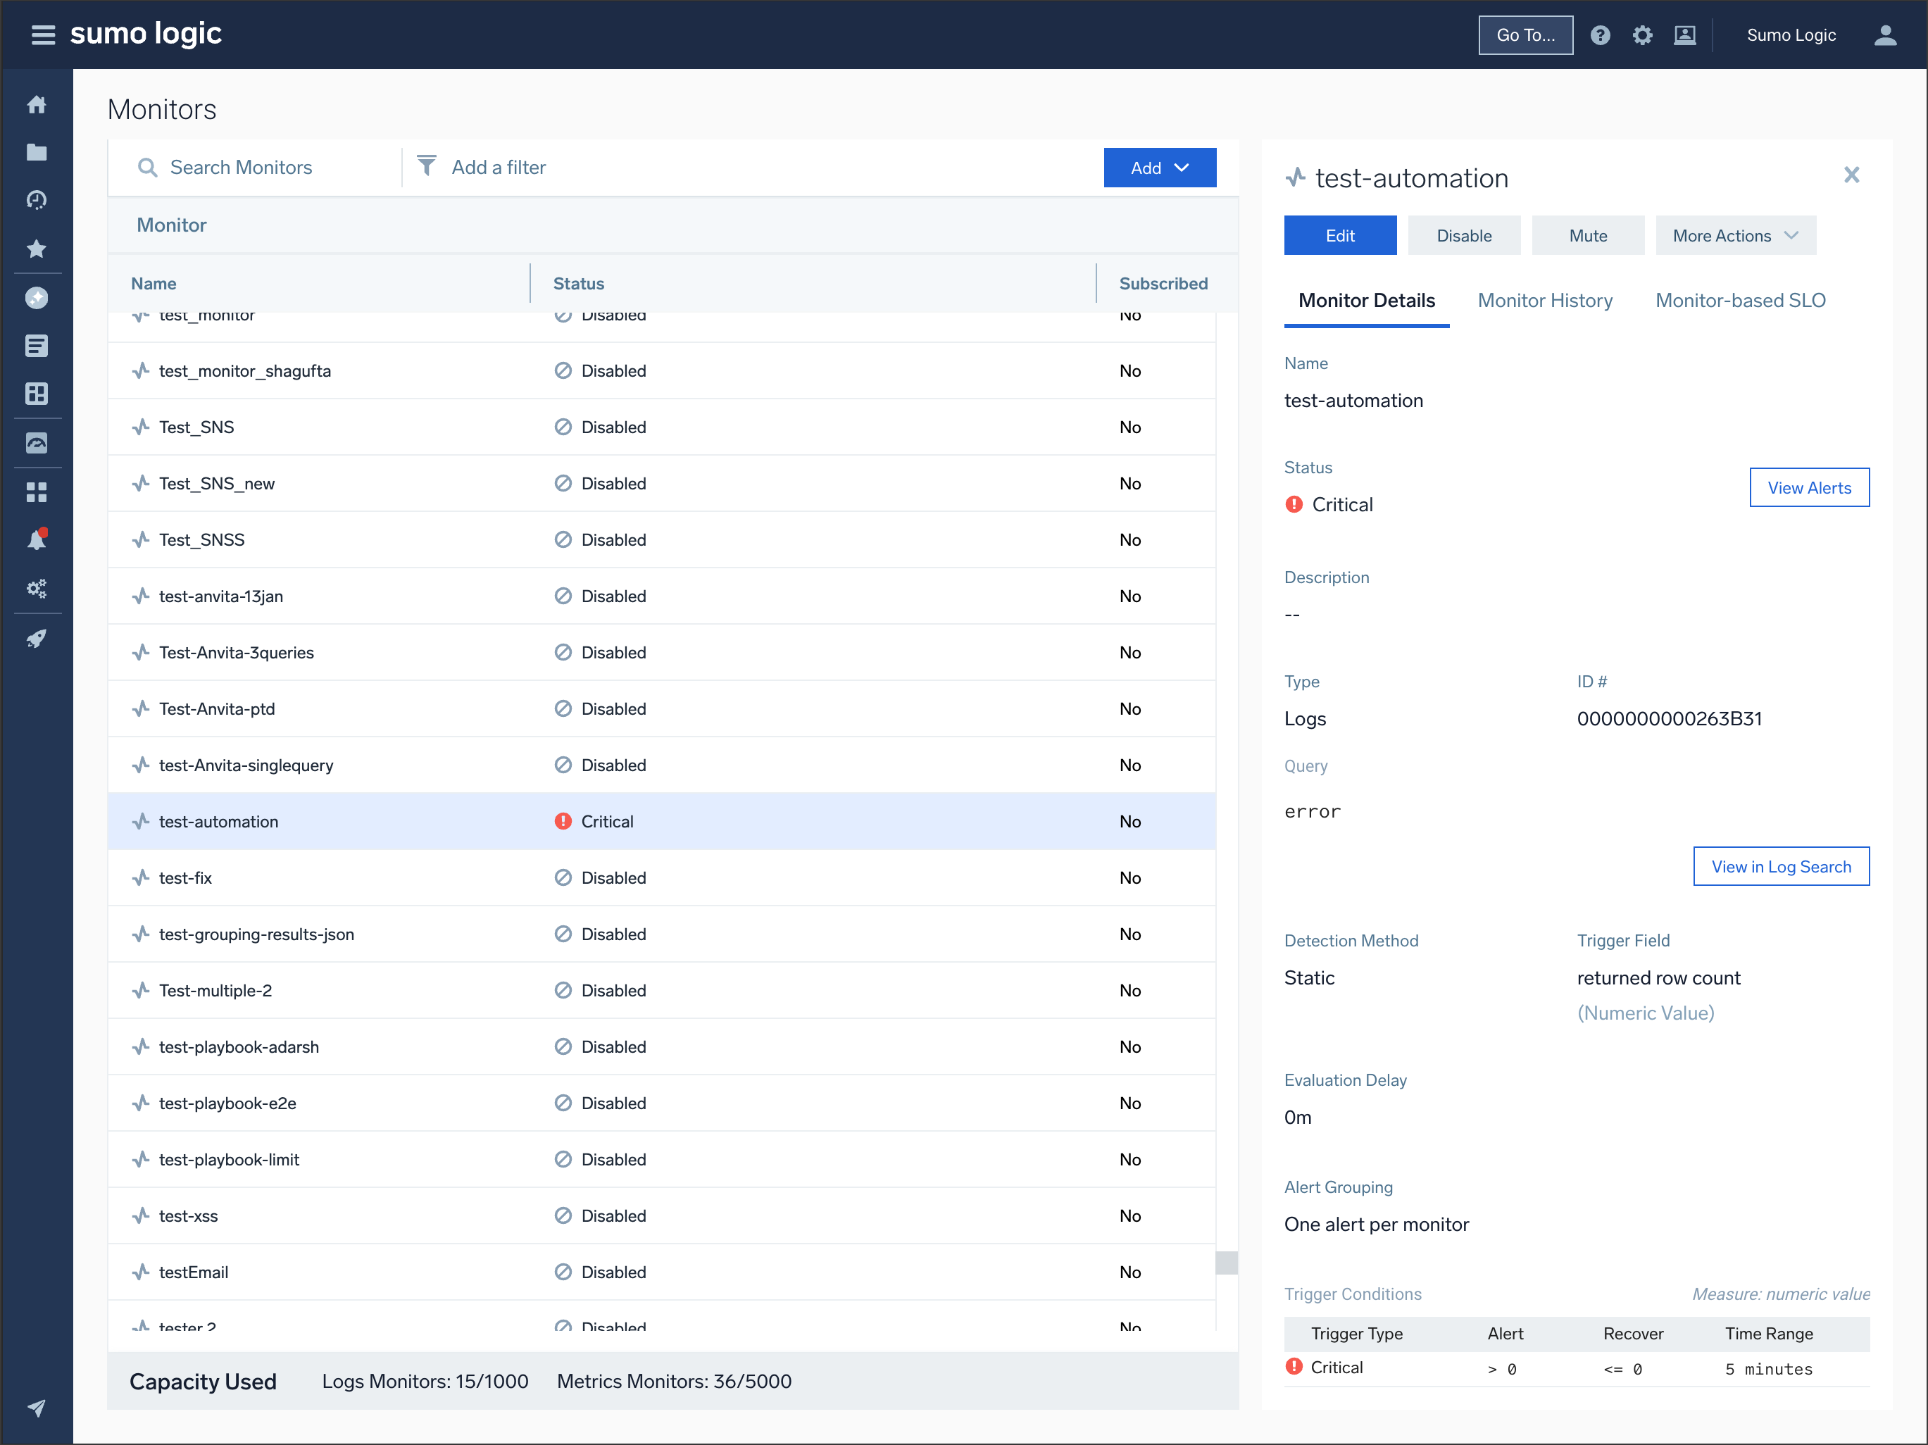Open the Favorites star icon

pyautogui.click(x=37, y=249)
